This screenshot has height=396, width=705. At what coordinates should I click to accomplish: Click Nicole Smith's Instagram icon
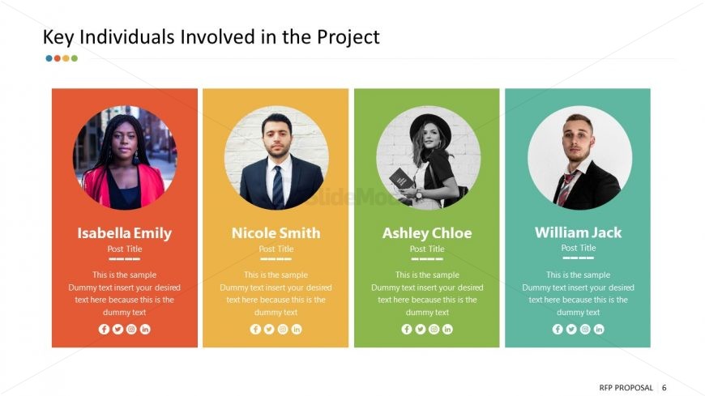283,329
